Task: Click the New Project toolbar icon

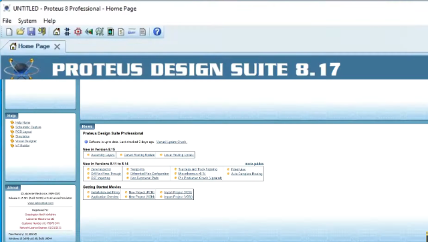Action: tap(9, 31)
